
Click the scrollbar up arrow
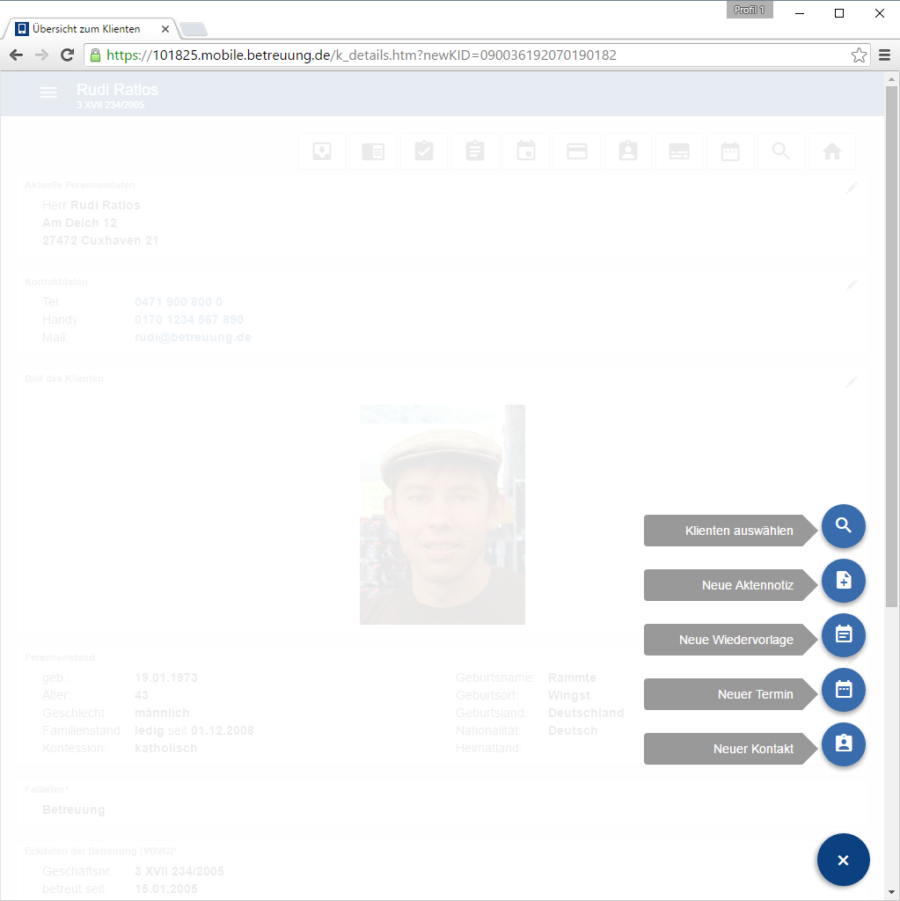[891, 79]
